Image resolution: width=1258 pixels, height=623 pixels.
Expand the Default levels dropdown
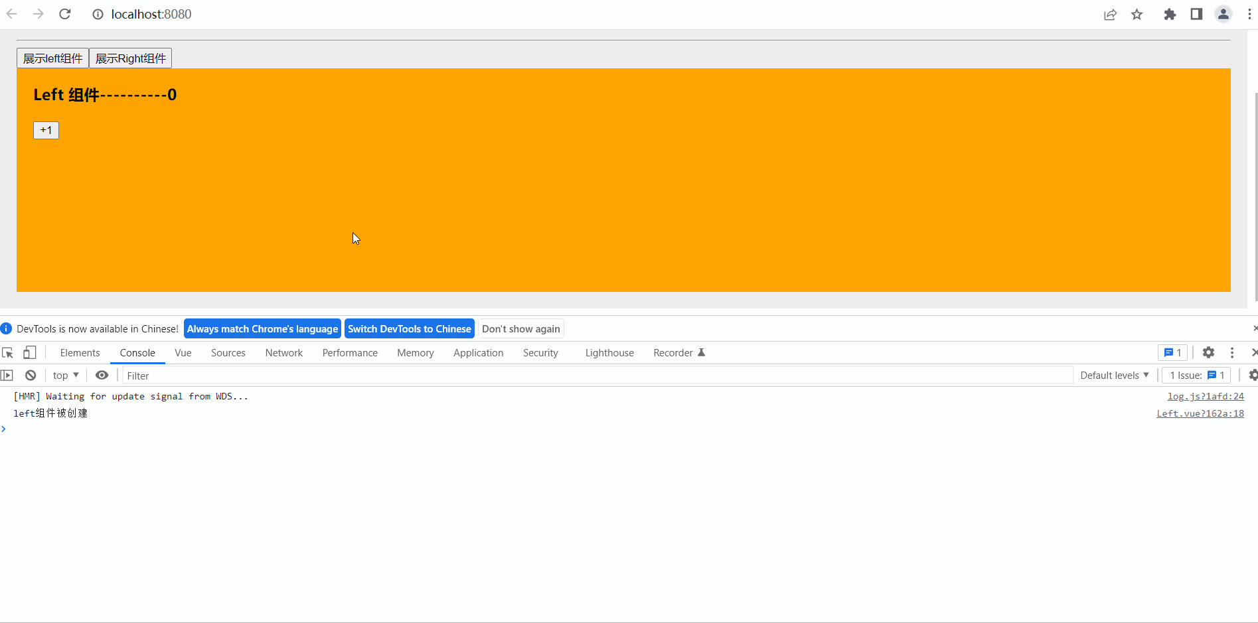coord(1114,376)
